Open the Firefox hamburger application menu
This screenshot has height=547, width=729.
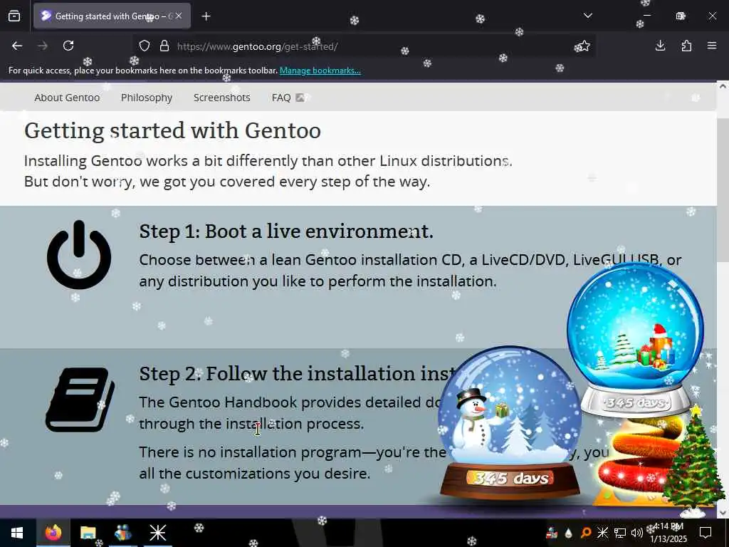click(712, 46)
